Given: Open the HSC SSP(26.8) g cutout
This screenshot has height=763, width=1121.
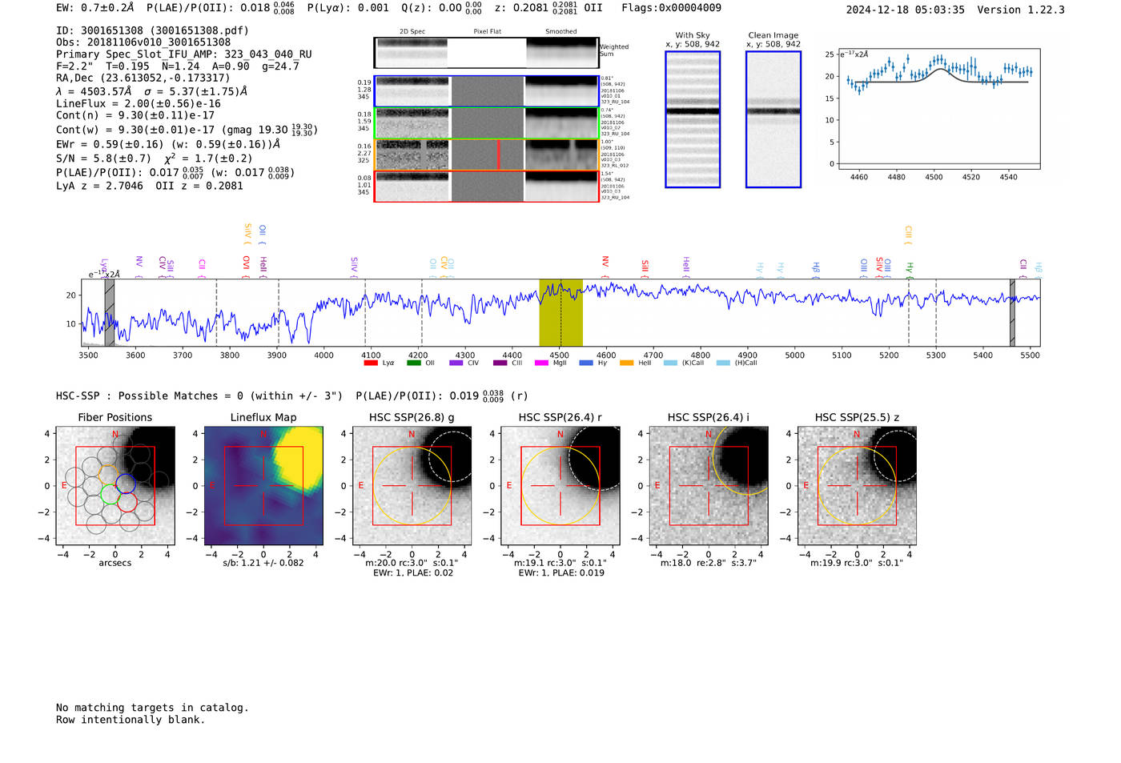Looking at the screenshot, I should [x=412, y=486].
